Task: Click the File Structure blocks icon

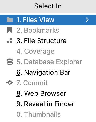Action: (x=10, y=41)
